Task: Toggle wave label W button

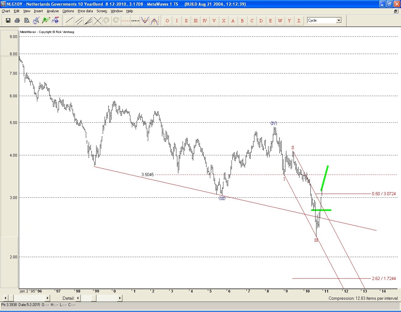Action: (280, 21)
